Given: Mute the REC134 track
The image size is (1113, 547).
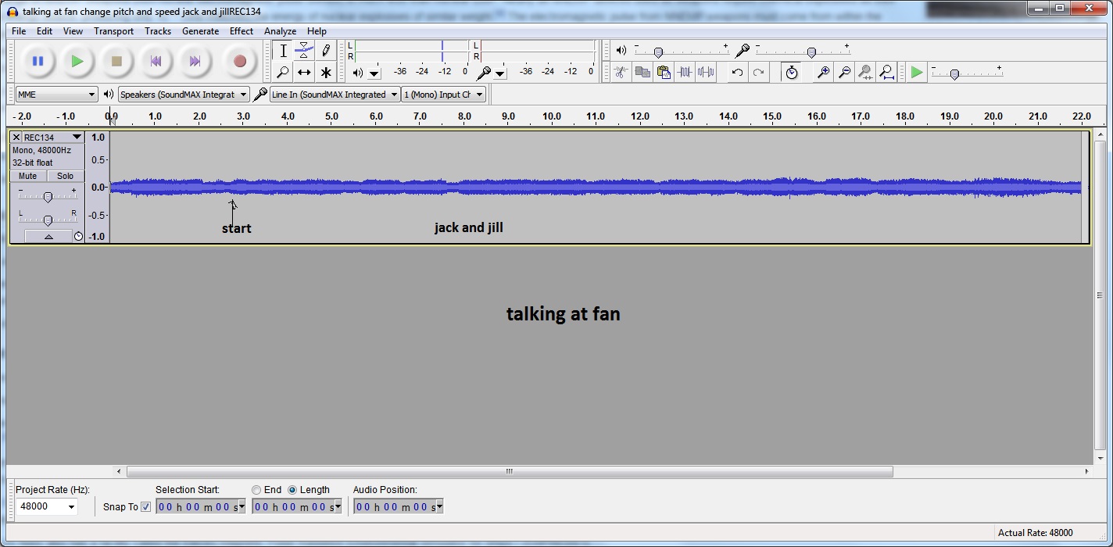Looking at the screenshot, I should coord(28,176).
